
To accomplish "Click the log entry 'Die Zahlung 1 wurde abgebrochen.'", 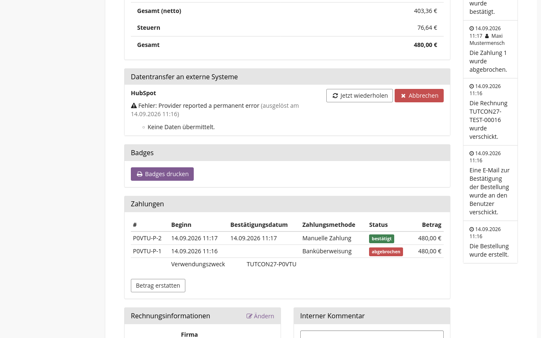I will [x=488, y=61].
